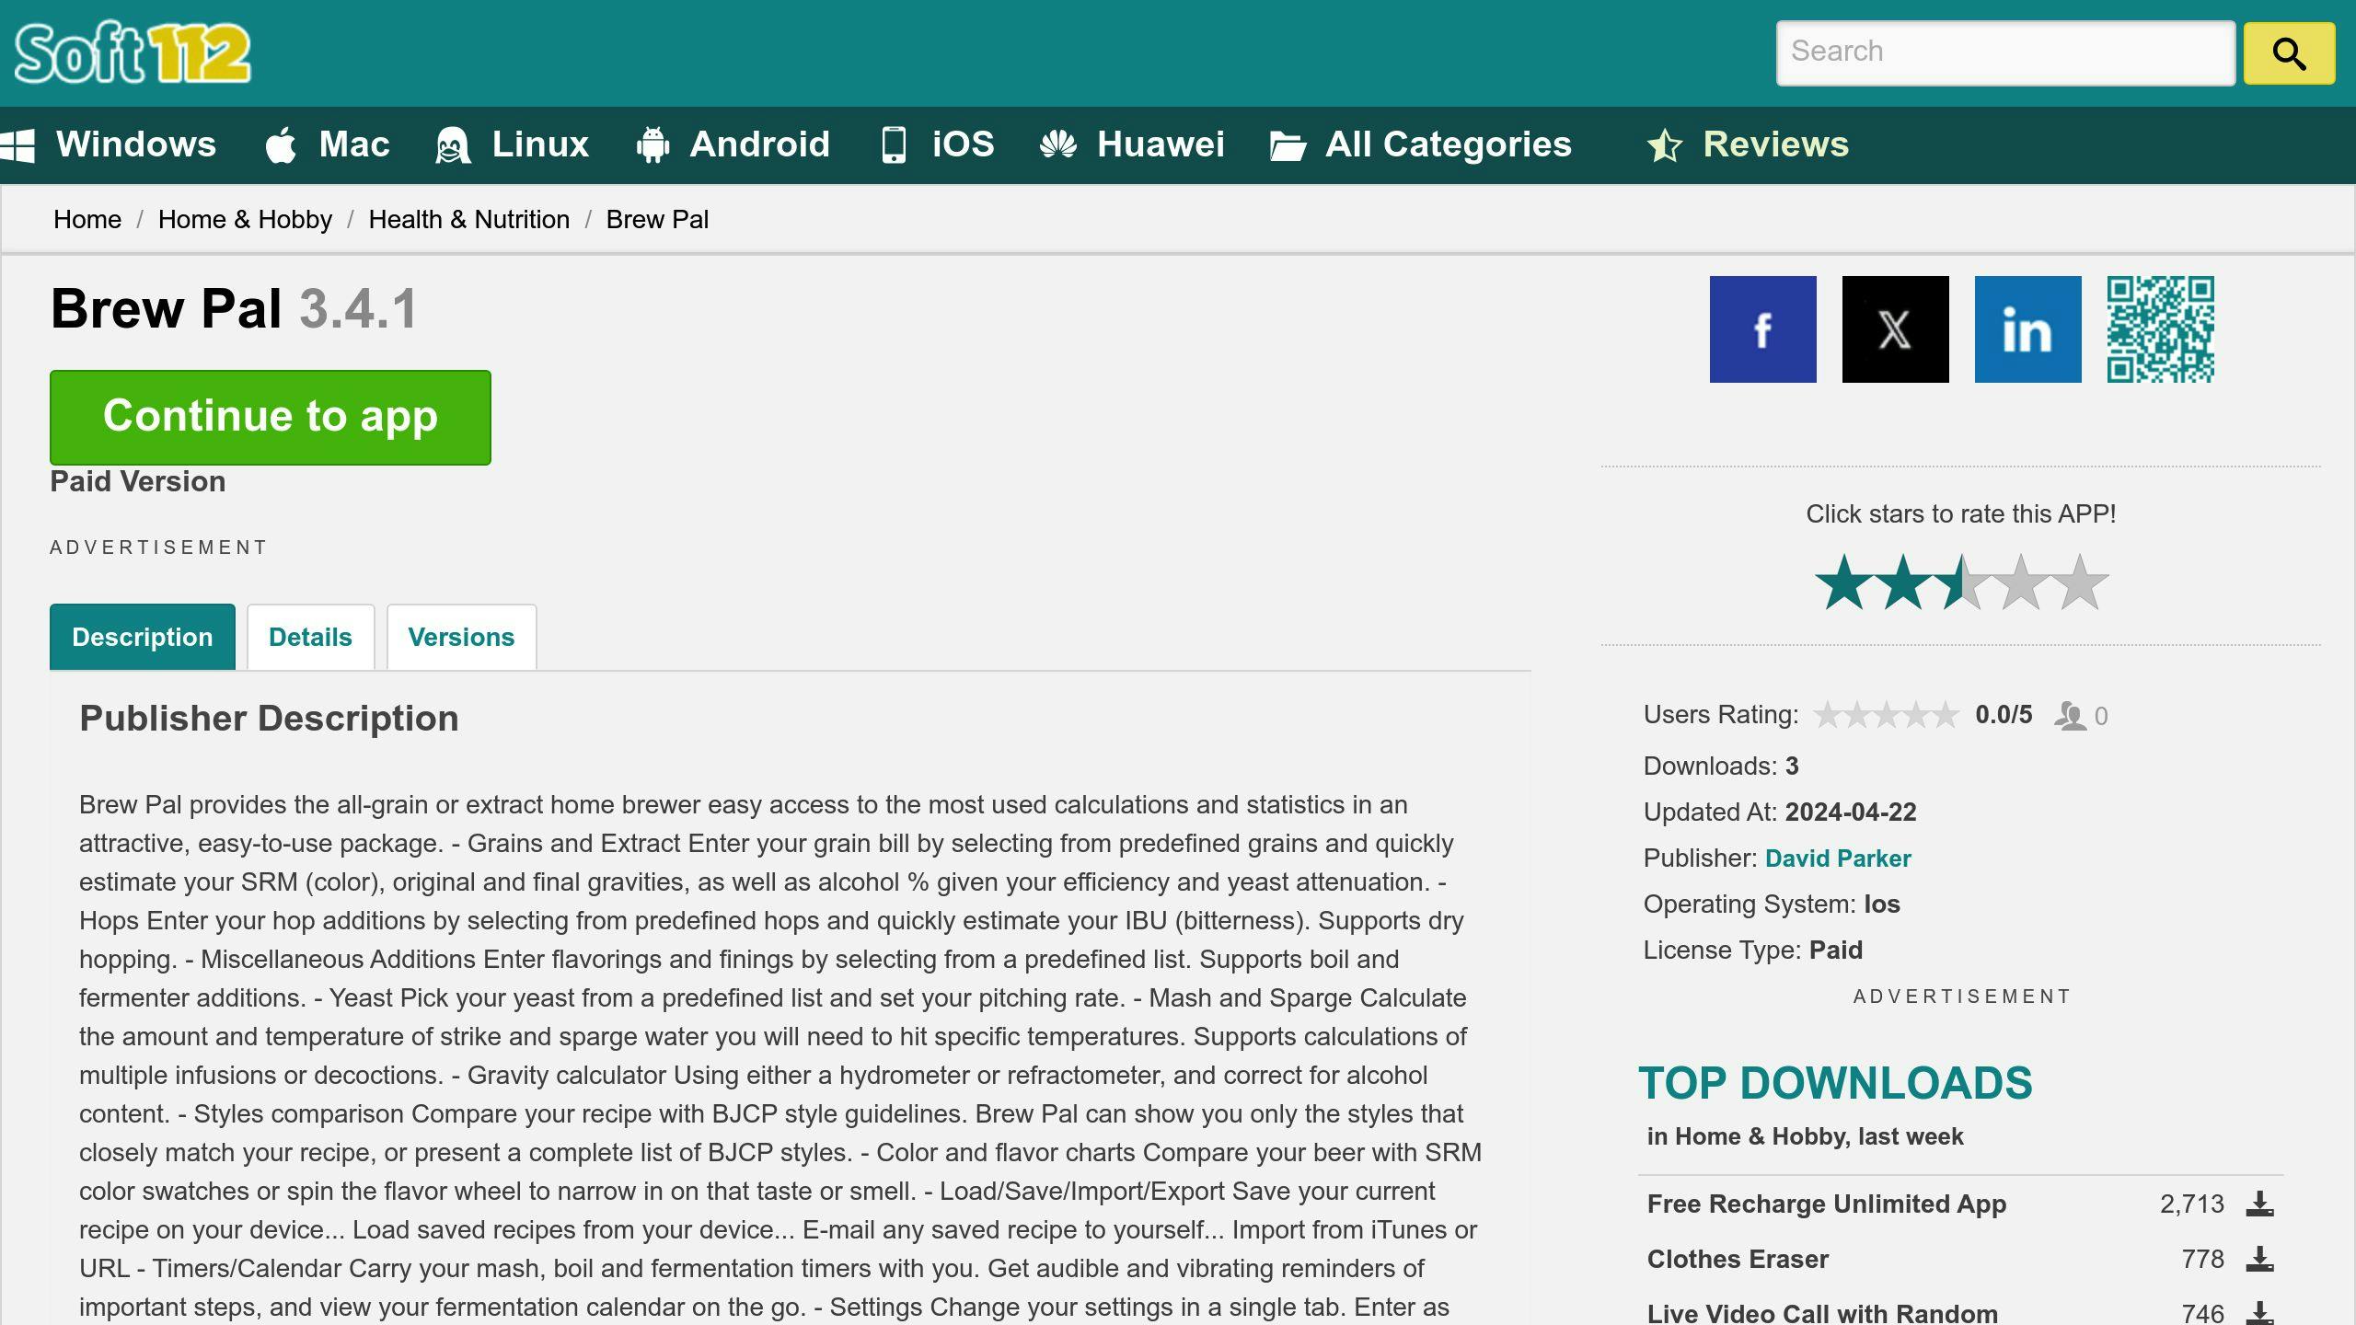Viewport: 2356px width, 1325px height.
Task: Rate the app one star
Action: point(1844,582)
